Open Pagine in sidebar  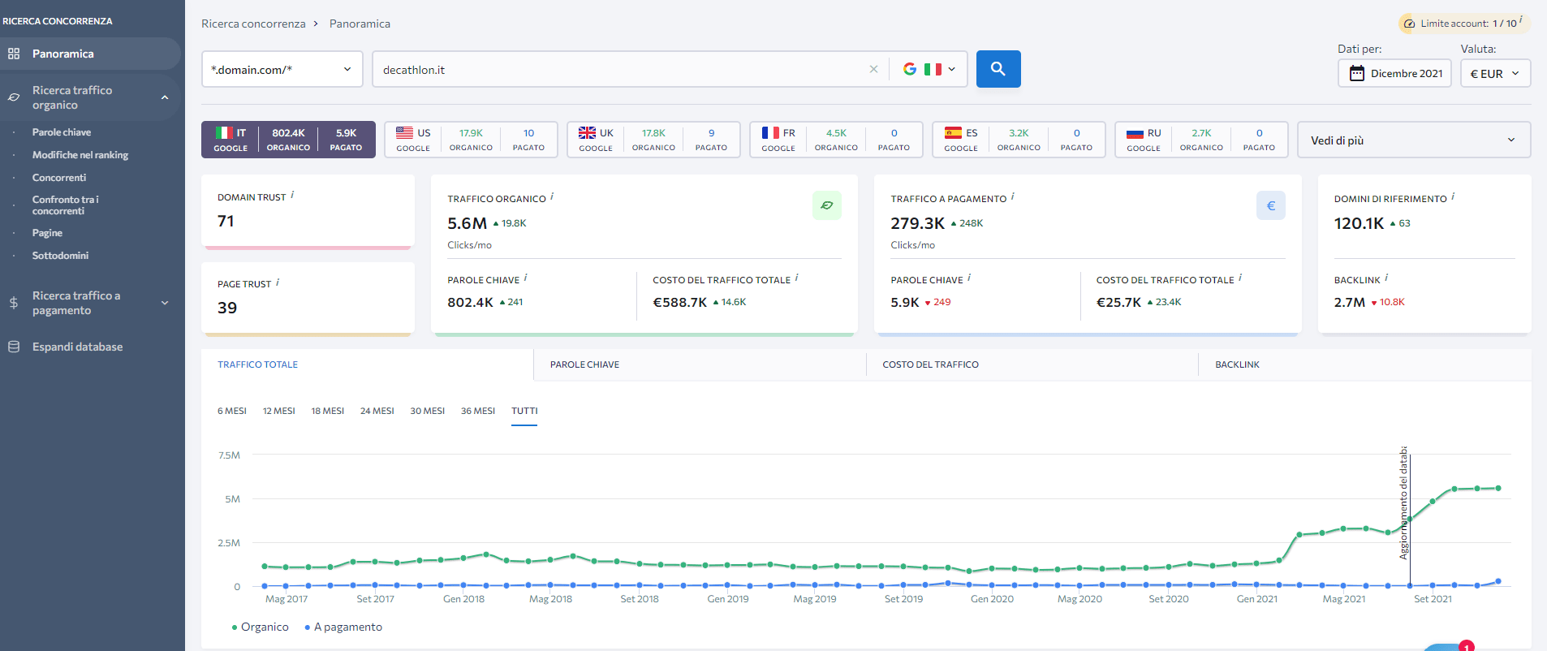click(x=47, y=233)
